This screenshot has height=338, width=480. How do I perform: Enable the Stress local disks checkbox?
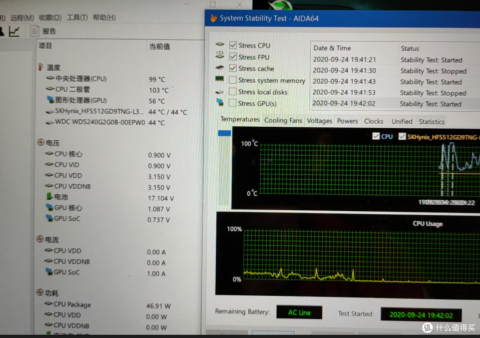pyautogui.click(x=232, y=91)
